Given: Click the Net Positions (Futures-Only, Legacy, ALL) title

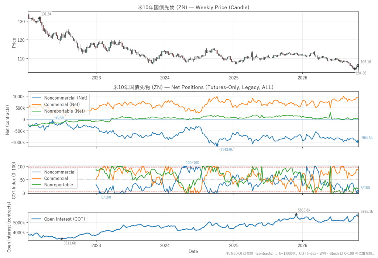Looking at the screenshot, I should coord(193,87).
